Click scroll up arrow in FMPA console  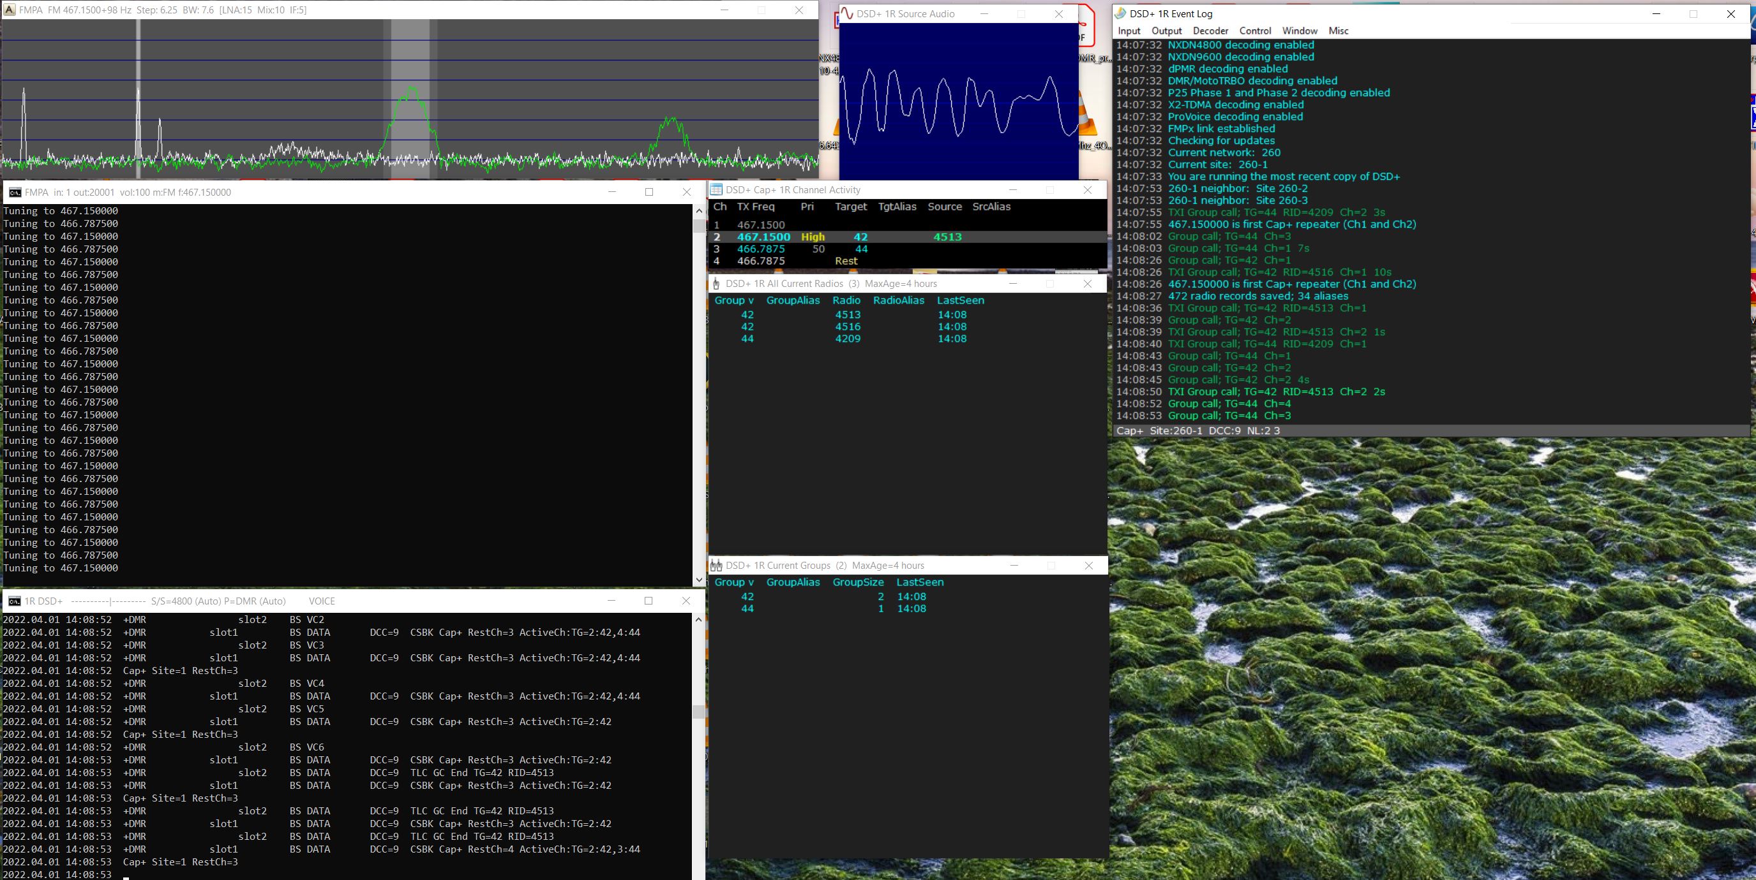[x=699, y=210]
